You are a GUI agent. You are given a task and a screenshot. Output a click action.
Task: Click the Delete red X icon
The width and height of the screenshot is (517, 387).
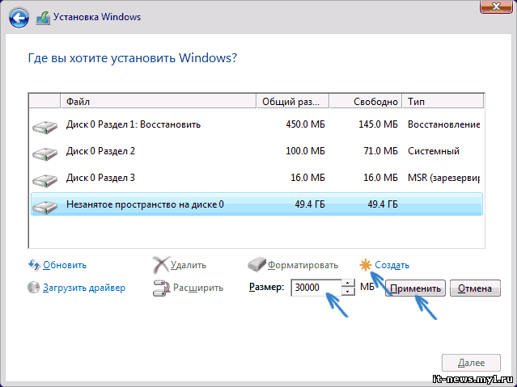[x=160, y=265]
